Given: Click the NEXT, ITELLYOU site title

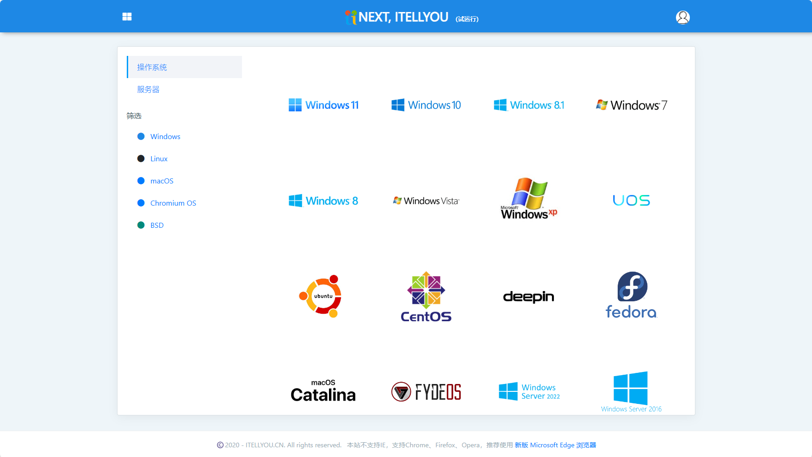Looking at the screenshot, I should click(403, 17).
